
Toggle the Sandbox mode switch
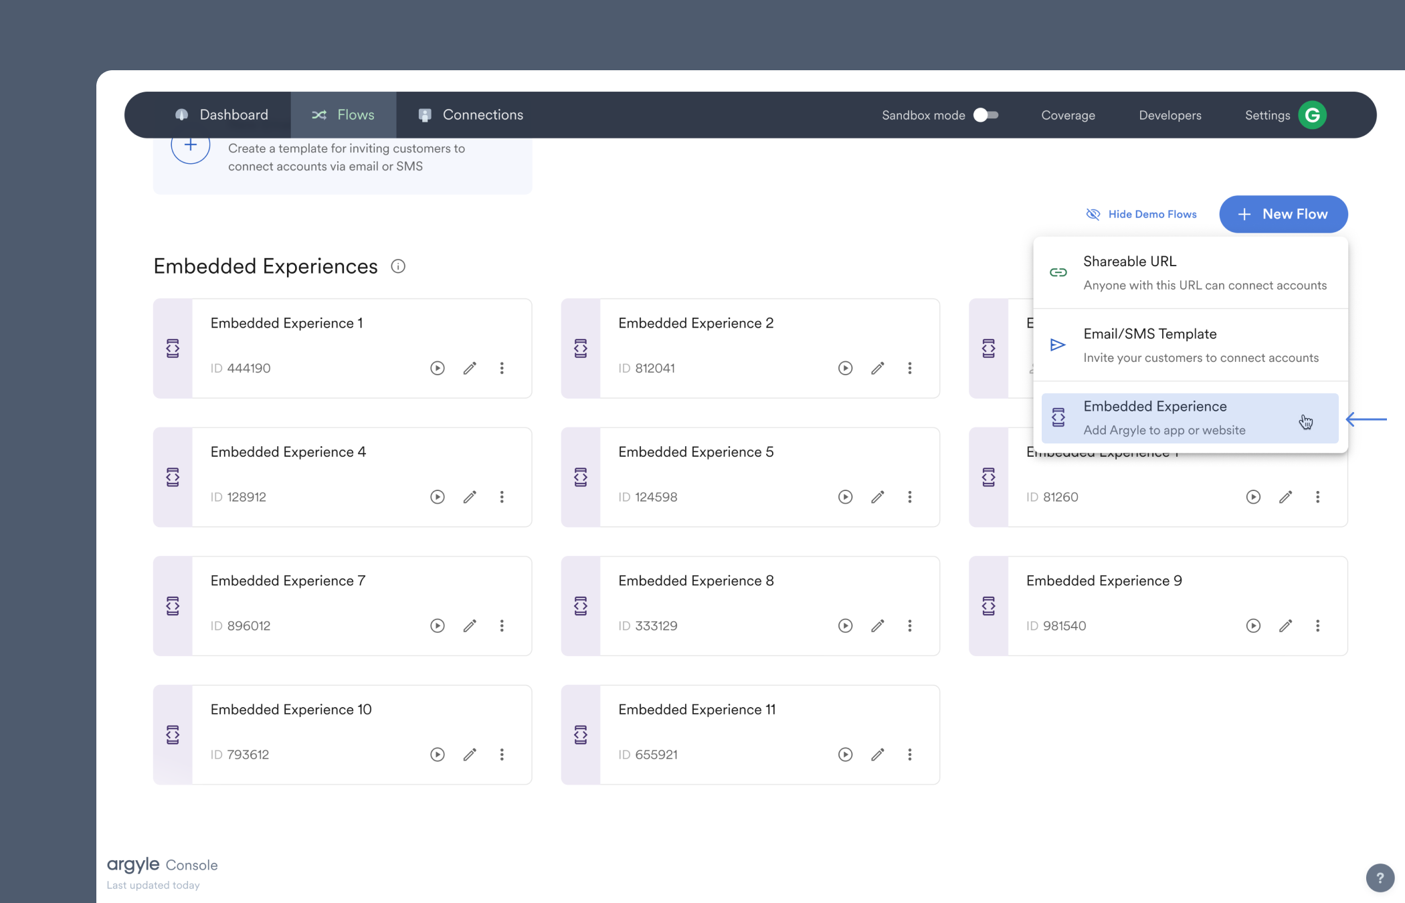click(x=985, y=115)
